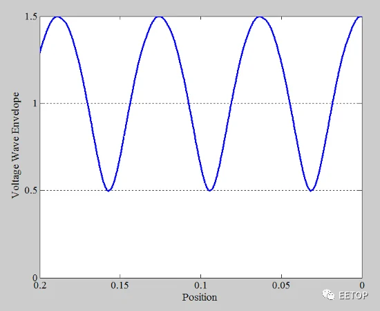The image size is (380, 311).
Task: Click the 0 x-axis tick label at right
Action: [x=362, y=285]
